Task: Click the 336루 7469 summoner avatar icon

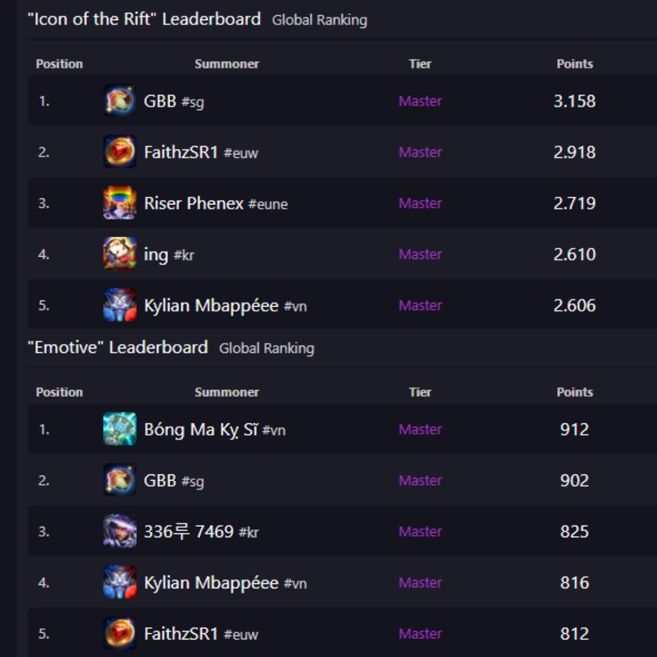Action: [120, 531]
